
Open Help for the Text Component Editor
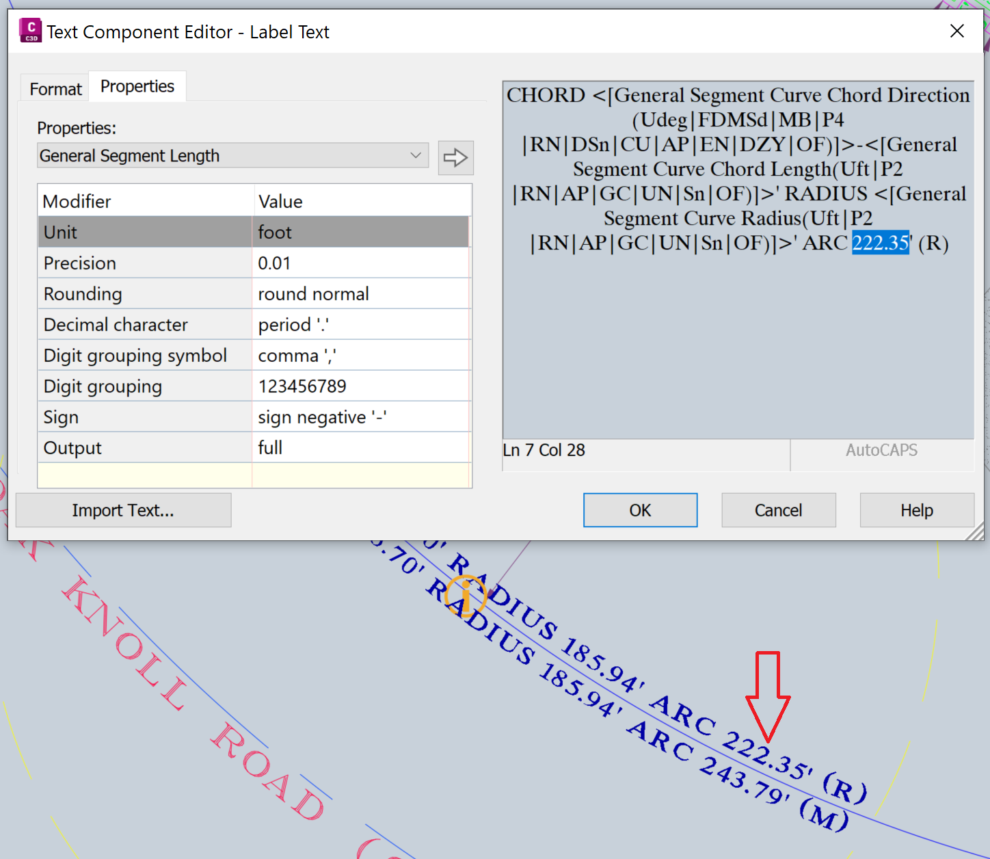[916, 510]
